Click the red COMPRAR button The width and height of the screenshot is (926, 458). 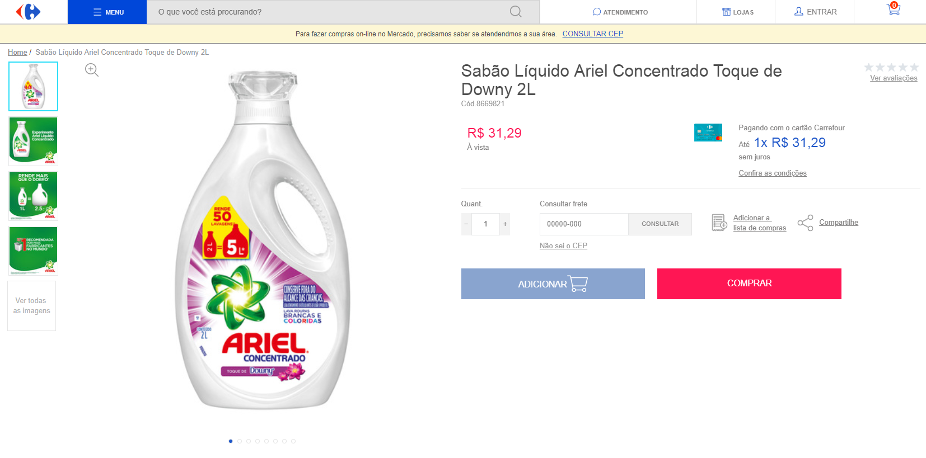pyautogui.click(x=749, y=284)
